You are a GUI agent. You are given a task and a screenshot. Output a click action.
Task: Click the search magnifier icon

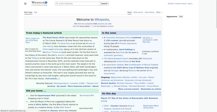57,4
